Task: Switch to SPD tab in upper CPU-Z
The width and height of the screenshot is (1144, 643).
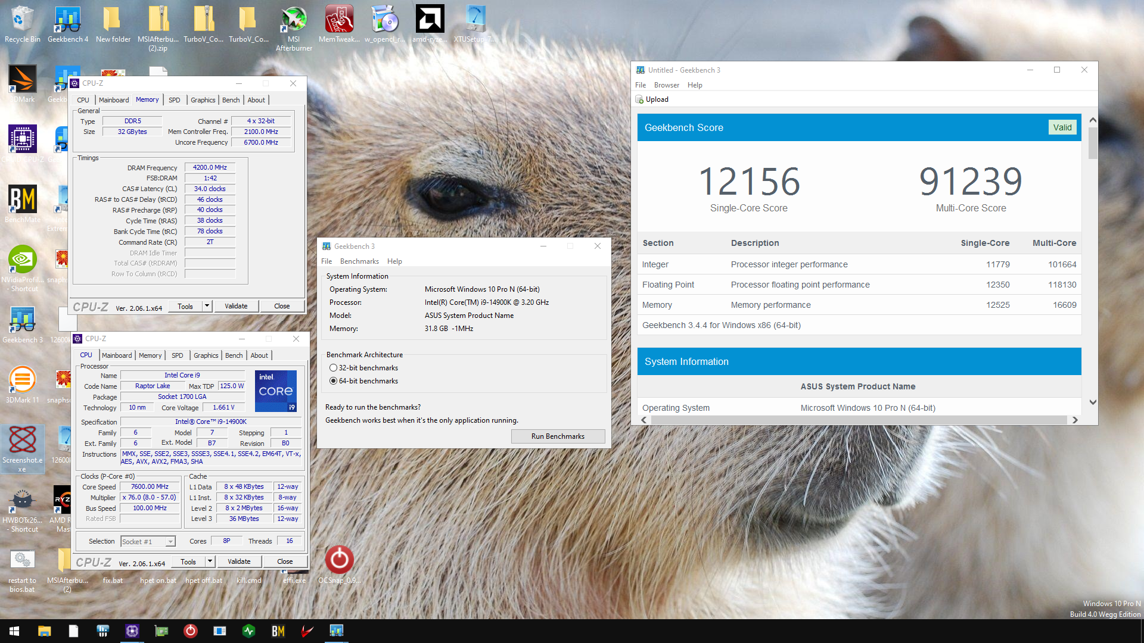Action: point(174,100)
